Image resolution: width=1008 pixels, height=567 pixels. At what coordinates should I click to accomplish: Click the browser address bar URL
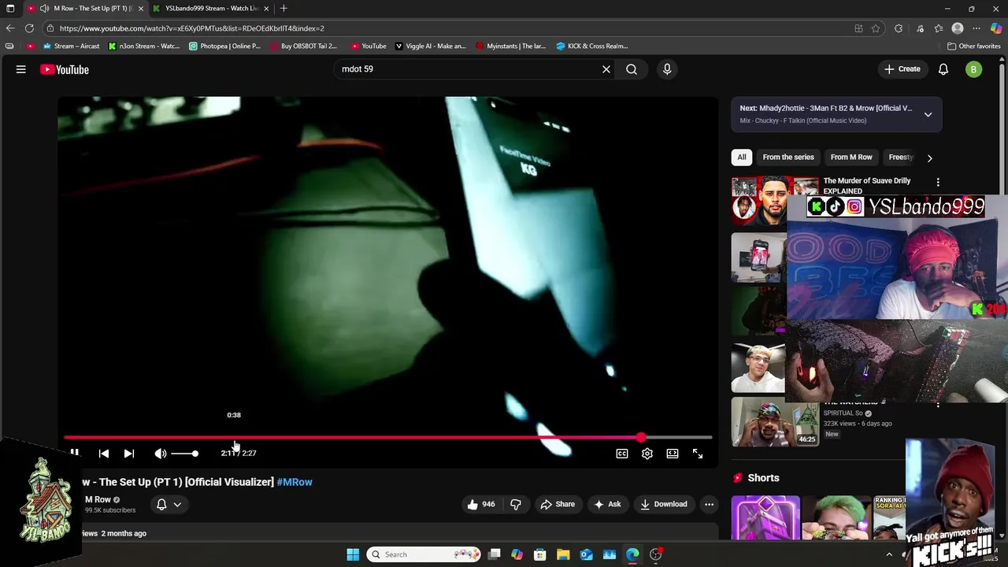191,28
